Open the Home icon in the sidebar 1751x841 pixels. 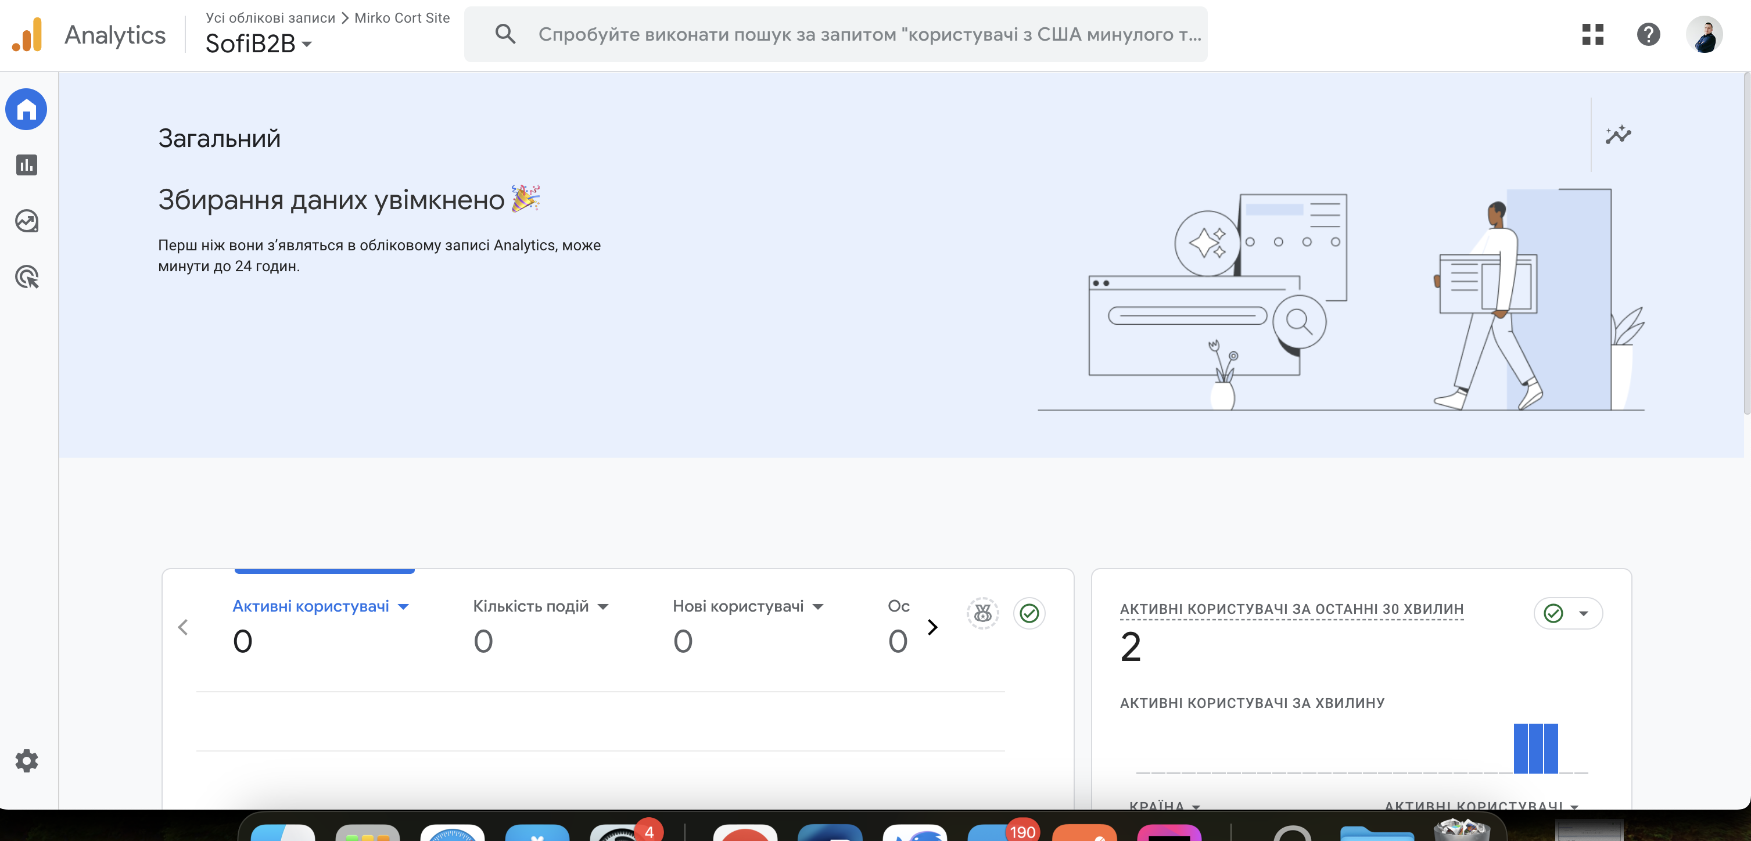[26, 109]
